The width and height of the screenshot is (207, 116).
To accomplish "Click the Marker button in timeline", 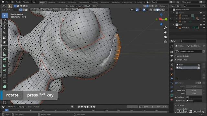I will tap(37, 107).
